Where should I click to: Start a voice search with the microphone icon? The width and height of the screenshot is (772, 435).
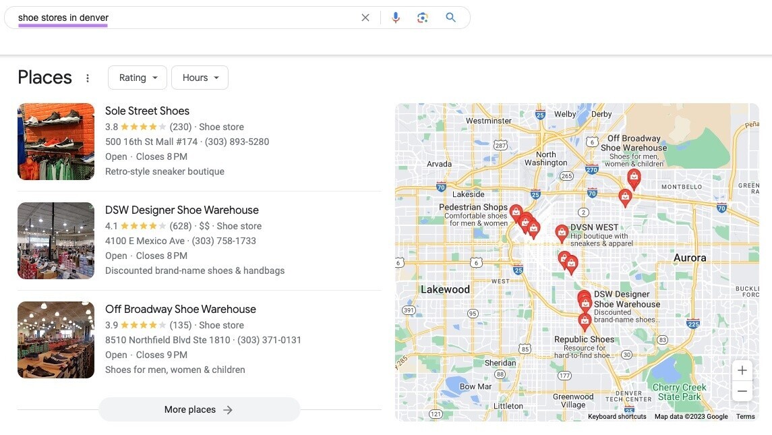[x=396, y=18]
